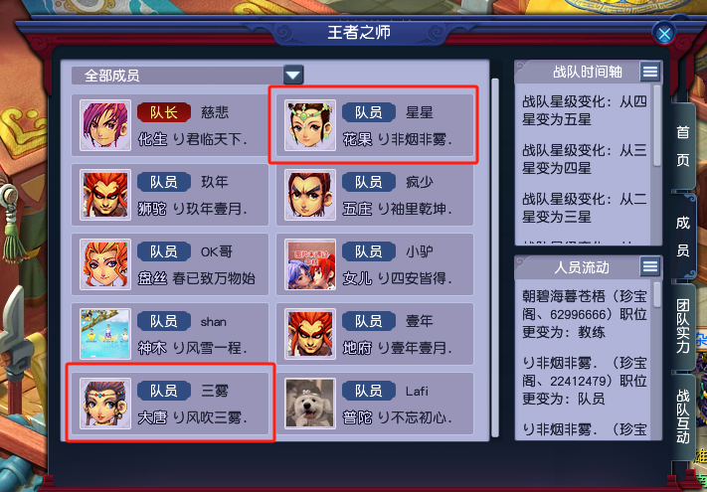Click the 全部成员 filter field
This screenshot has height=492, width=707.
click(187, 76)
